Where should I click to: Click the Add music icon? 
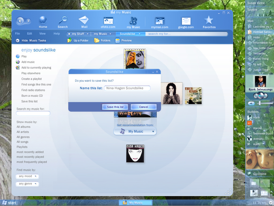pos(18,62)
